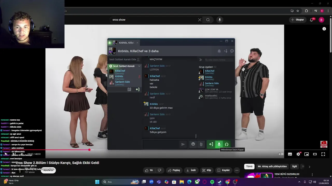Screen dimensions: 332x186
Task: Toggle YouTube autoplay switch
Action: point(281,154)
